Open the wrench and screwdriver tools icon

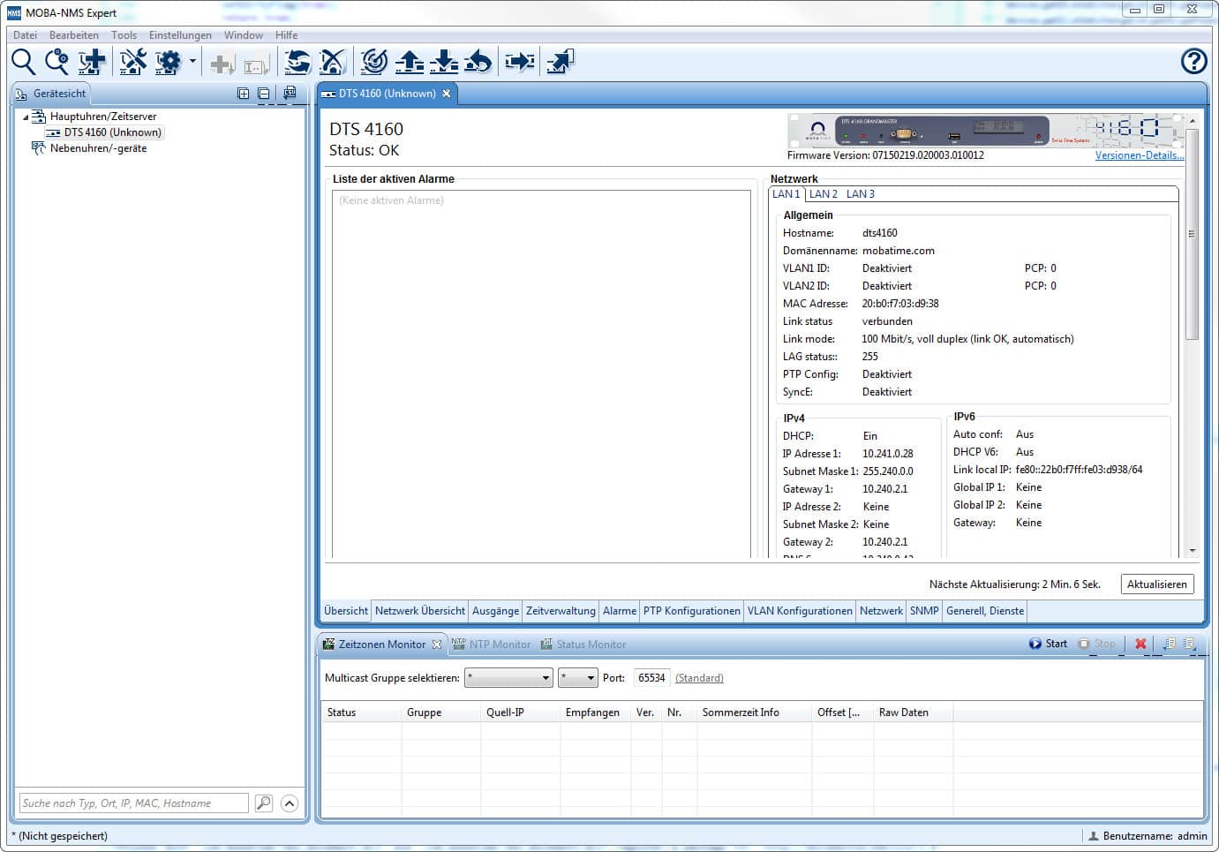click(x=133, y=62)
